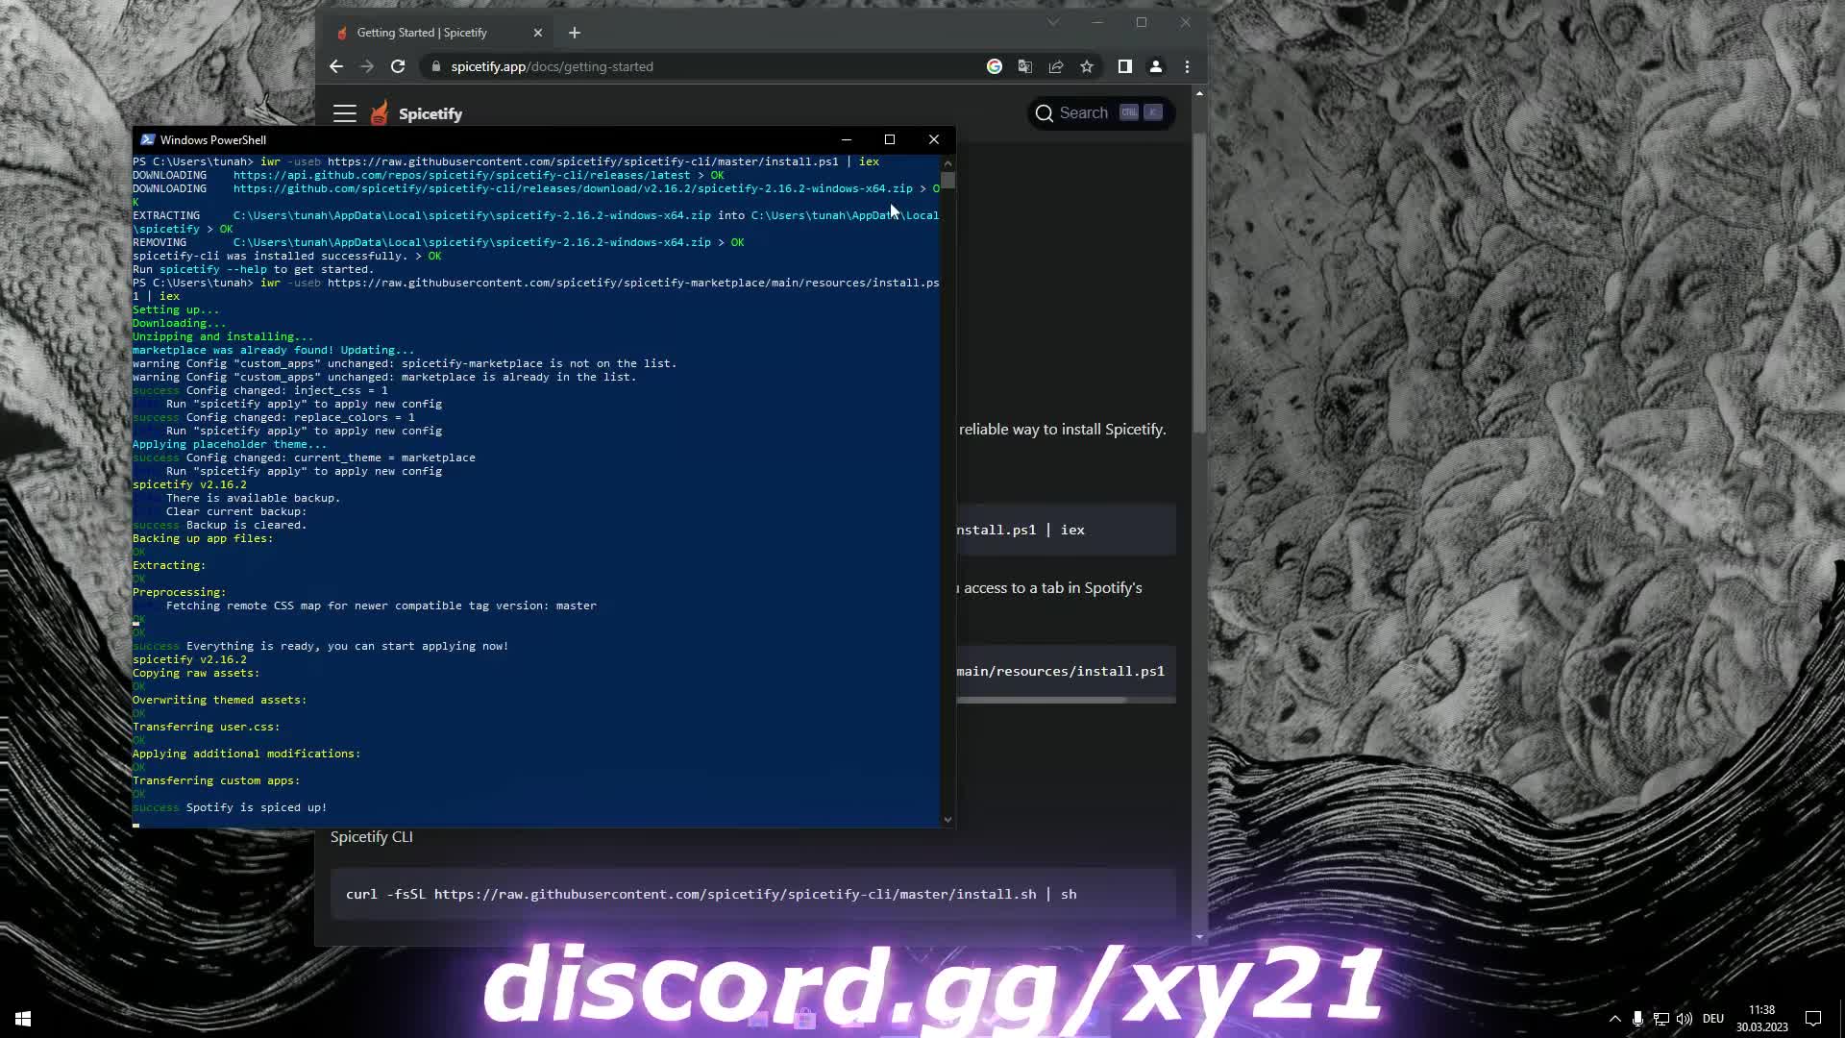1845x1038 pixels.
Task: Switch DEU keyboard language indicator
Action: tap(1713, 1019)
